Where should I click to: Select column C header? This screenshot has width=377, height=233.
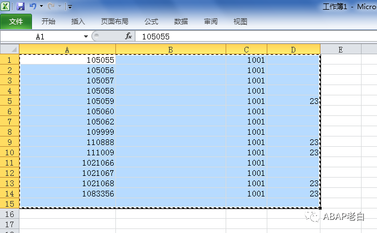coord(246,50)
